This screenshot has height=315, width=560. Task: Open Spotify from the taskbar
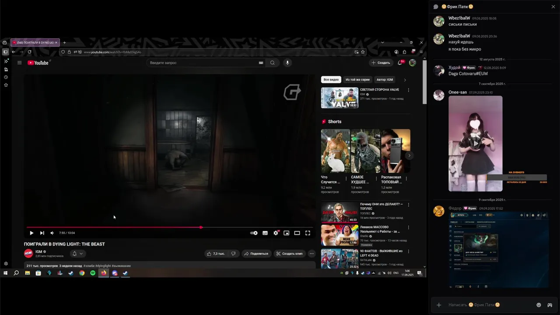click(x=93, y=273)
